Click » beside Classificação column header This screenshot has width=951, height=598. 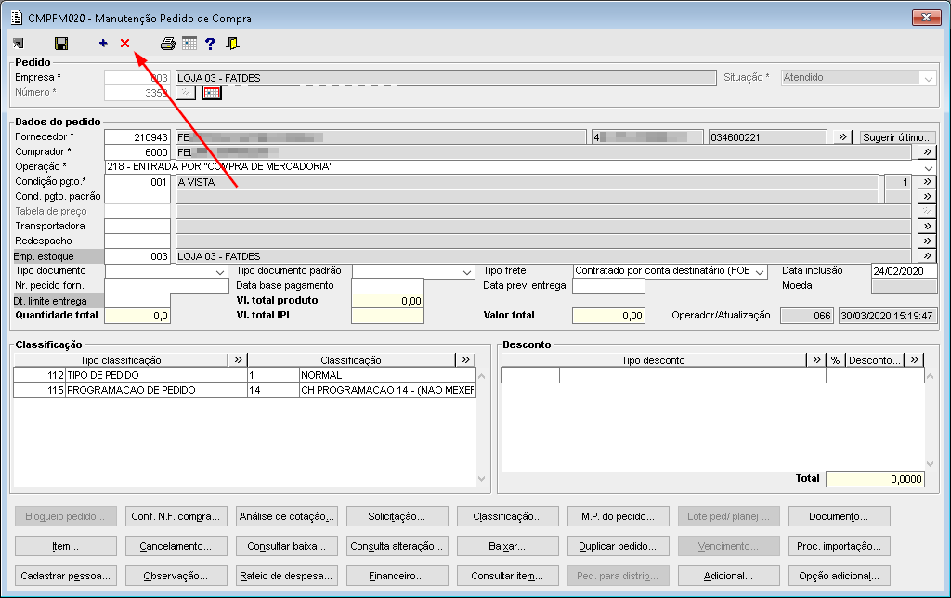[465, 359]
